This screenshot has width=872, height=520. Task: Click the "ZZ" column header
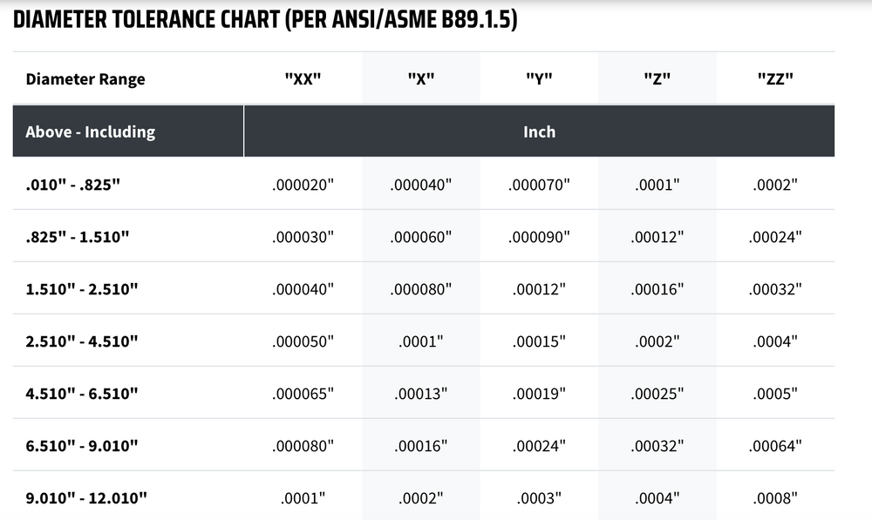click(x=775, y=79)
